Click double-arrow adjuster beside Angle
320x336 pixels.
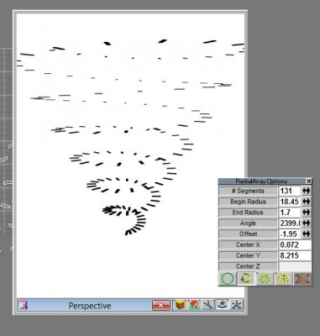pyautogui.click(x=307, y=223)
